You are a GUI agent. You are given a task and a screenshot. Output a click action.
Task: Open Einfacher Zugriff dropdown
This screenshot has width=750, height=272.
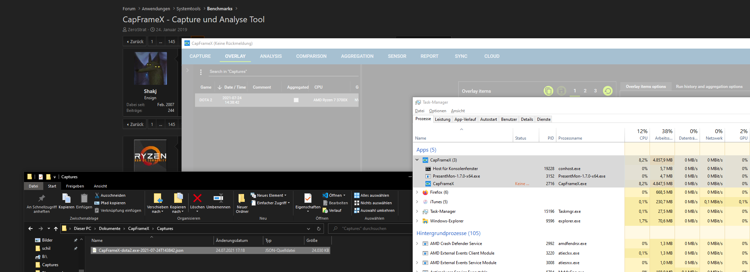tap(271, 203)
